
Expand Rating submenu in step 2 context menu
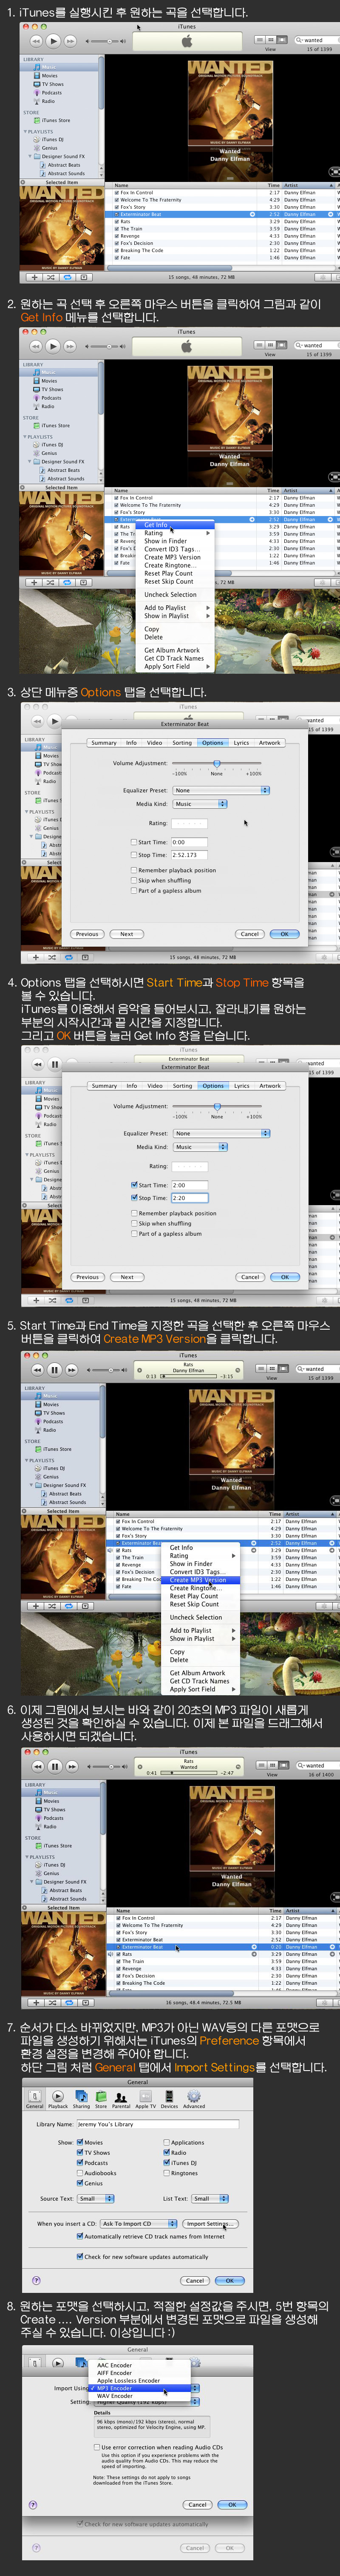(176, 533)
